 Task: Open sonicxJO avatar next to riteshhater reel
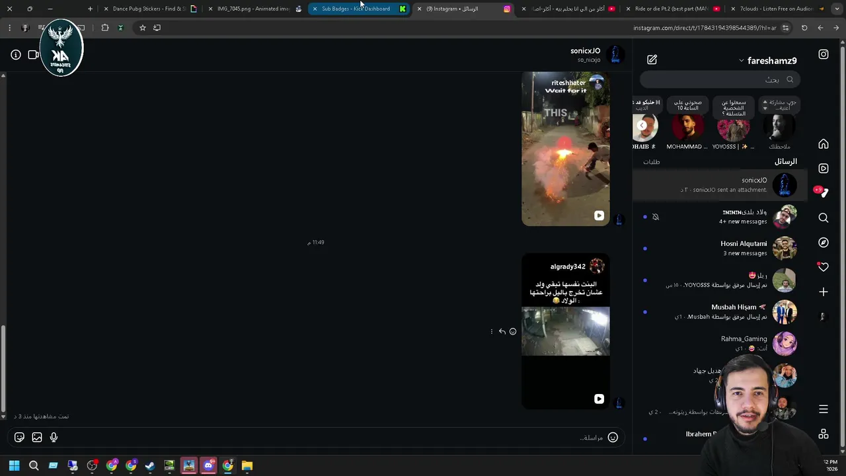coord(619,219)
